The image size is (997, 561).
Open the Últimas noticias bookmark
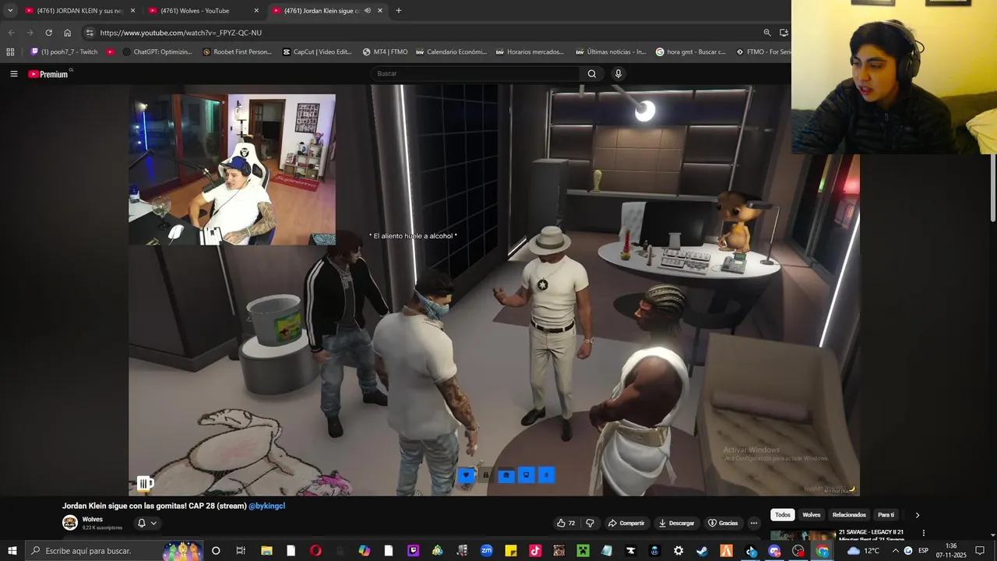click(x=610, y=52)
